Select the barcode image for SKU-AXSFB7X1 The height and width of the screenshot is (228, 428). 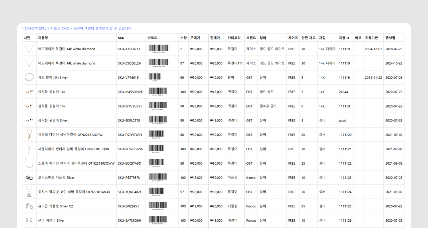pyautogui.click(x=159, y=48)
